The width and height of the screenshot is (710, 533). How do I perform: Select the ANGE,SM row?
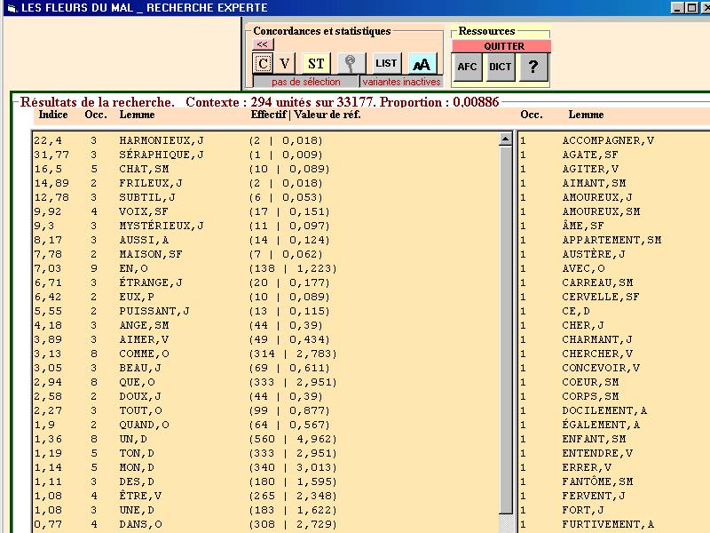(x=264, y=325)
